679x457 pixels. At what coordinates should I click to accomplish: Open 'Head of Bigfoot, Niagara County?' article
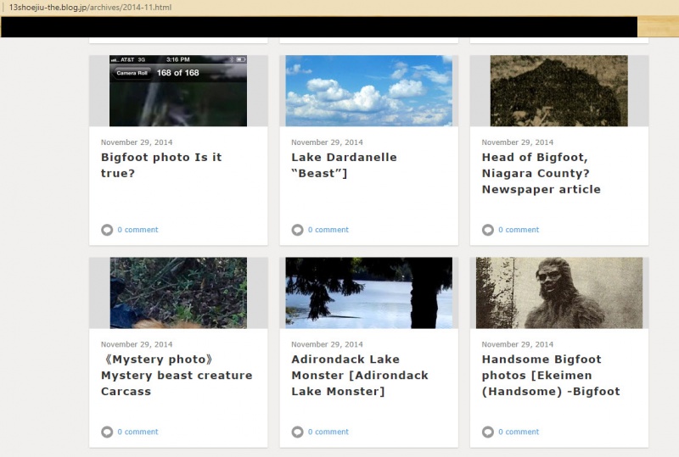541,173
